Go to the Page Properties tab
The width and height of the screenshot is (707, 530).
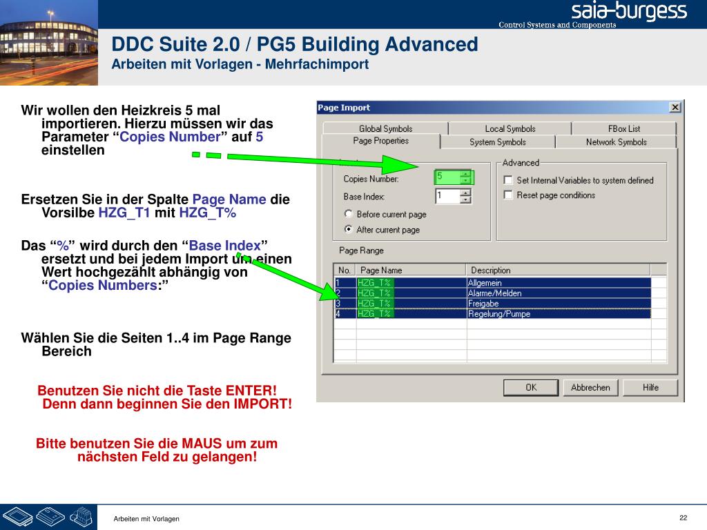[381, 141]
